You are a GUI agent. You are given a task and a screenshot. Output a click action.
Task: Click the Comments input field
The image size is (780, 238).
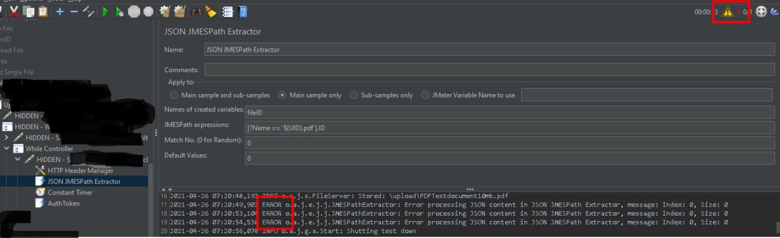point(489,70)
